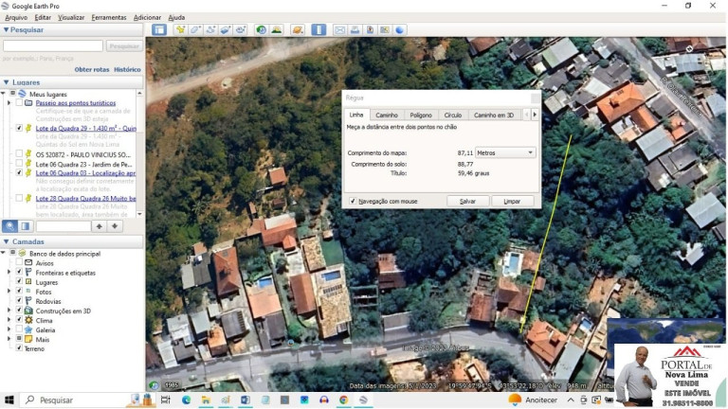Viewport: 728px width, 409px height.
Task: Show historical imagery clock icon
Action: [x=262, y=29]
